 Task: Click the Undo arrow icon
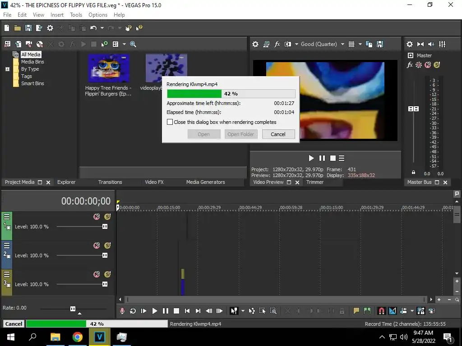[x=93, y=28]
